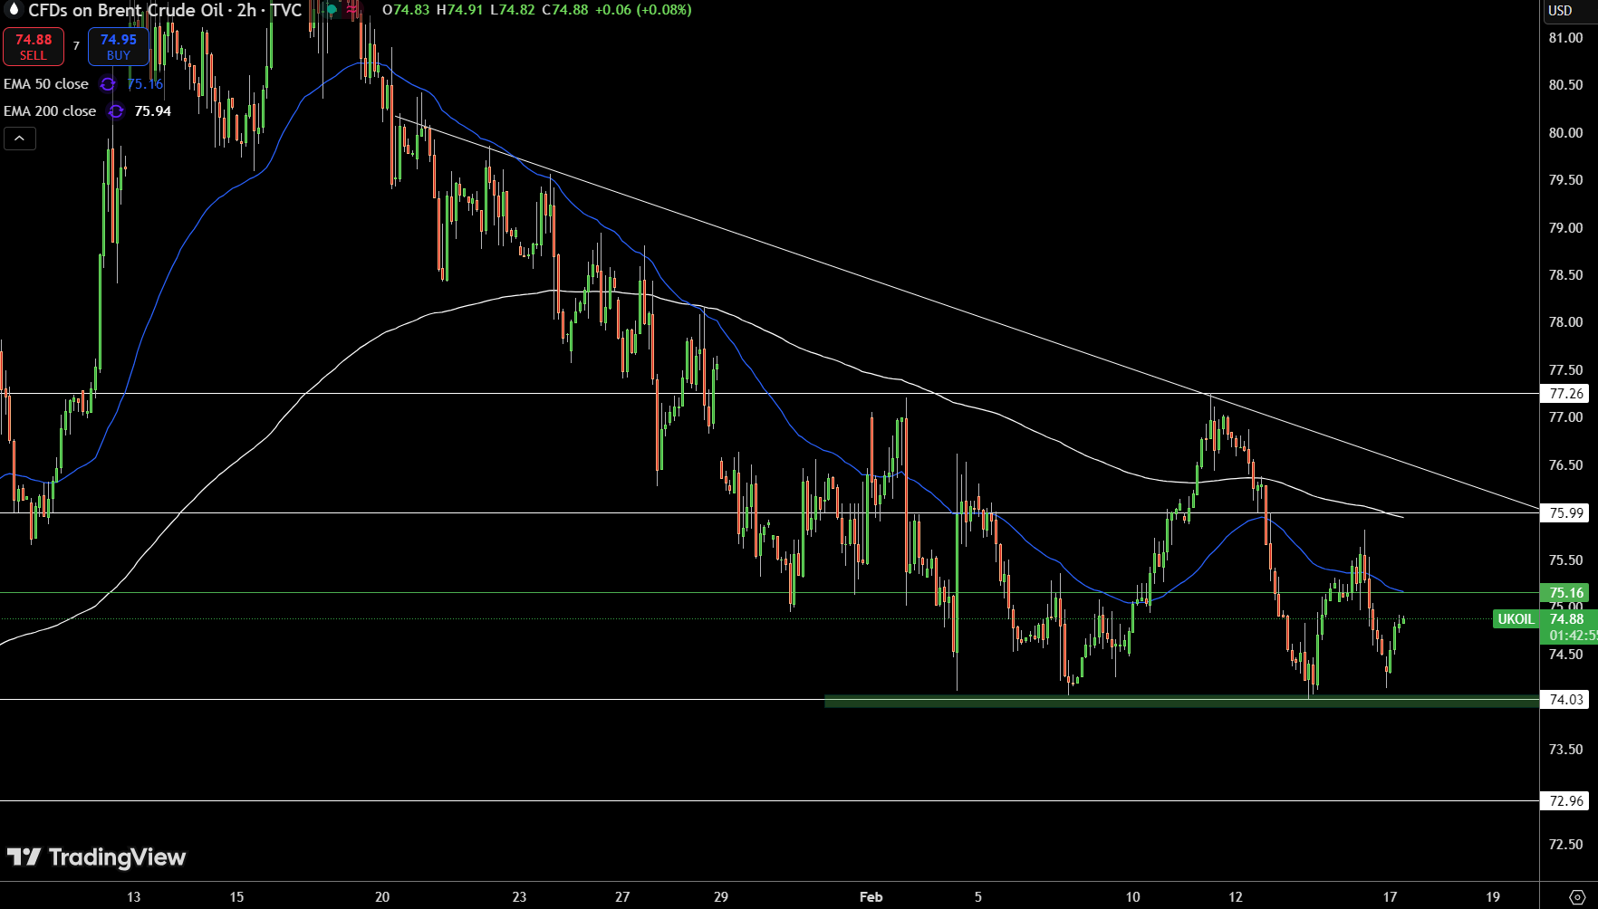This screenshot has width=1598, height=909.
Task: Click the 78.00 price scale label
Action: coord(1565,322)
